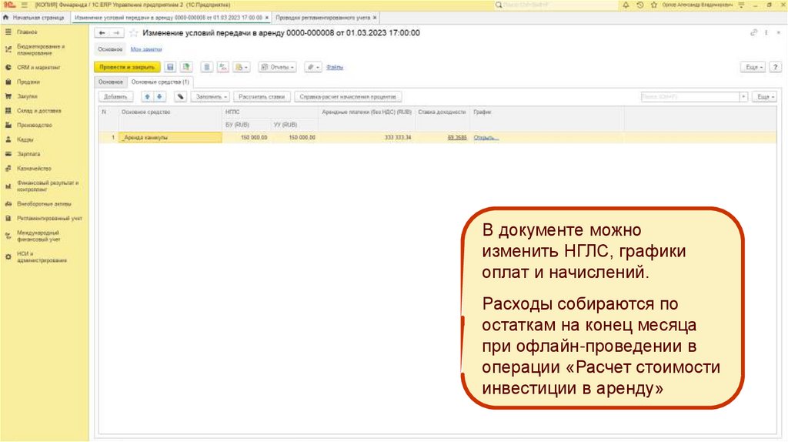788x442 pixels.
Task: Open the notifications bell icon
Action: (x=626, y=5)
